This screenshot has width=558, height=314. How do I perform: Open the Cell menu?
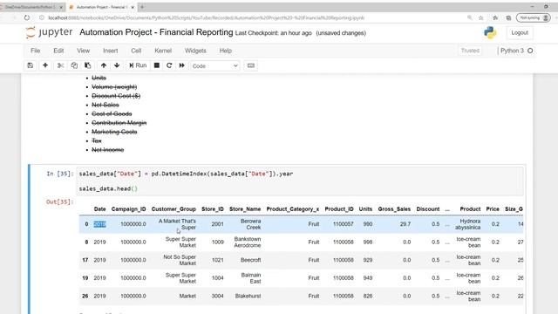coord(136,51)
